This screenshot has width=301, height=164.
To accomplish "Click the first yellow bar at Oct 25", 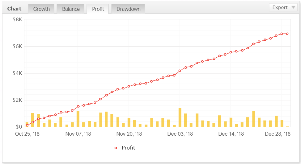I will click(27, 125).
